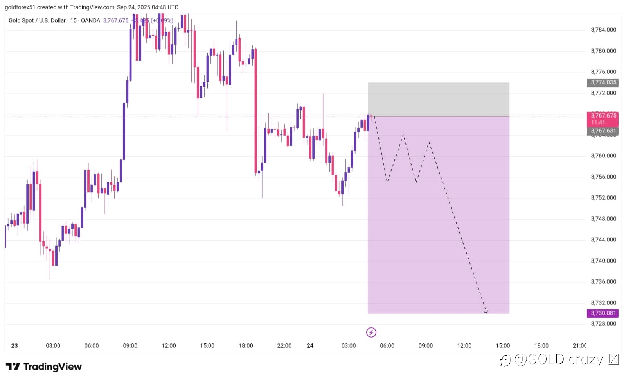
Task: Click the crossed box icon after watermark
Action: point(614,359)
